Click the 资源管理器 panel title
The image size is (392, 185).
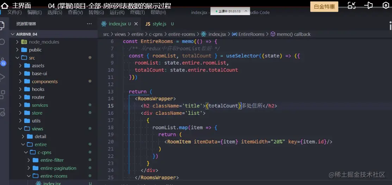click(x=26, y=24)
